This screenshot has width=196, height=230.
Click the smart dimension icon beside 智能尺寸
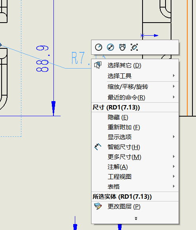98,147
